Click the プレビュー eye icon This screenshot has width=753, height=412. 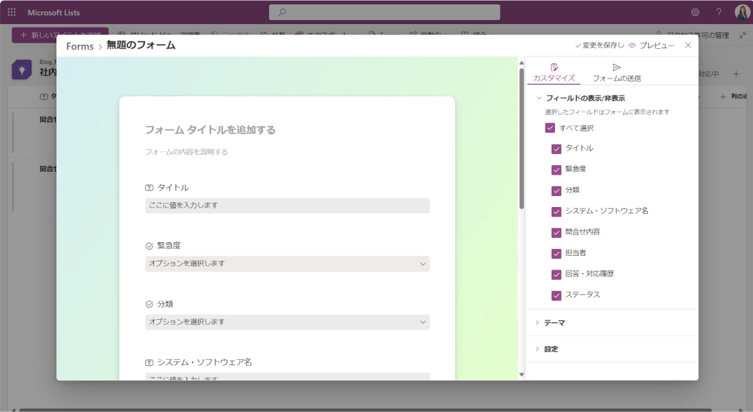[632, 45]
